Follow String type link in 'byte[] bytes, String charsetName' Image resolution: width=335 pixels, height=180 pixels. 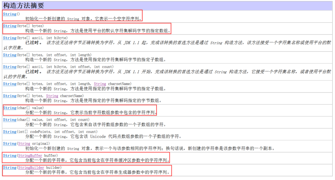52,96
